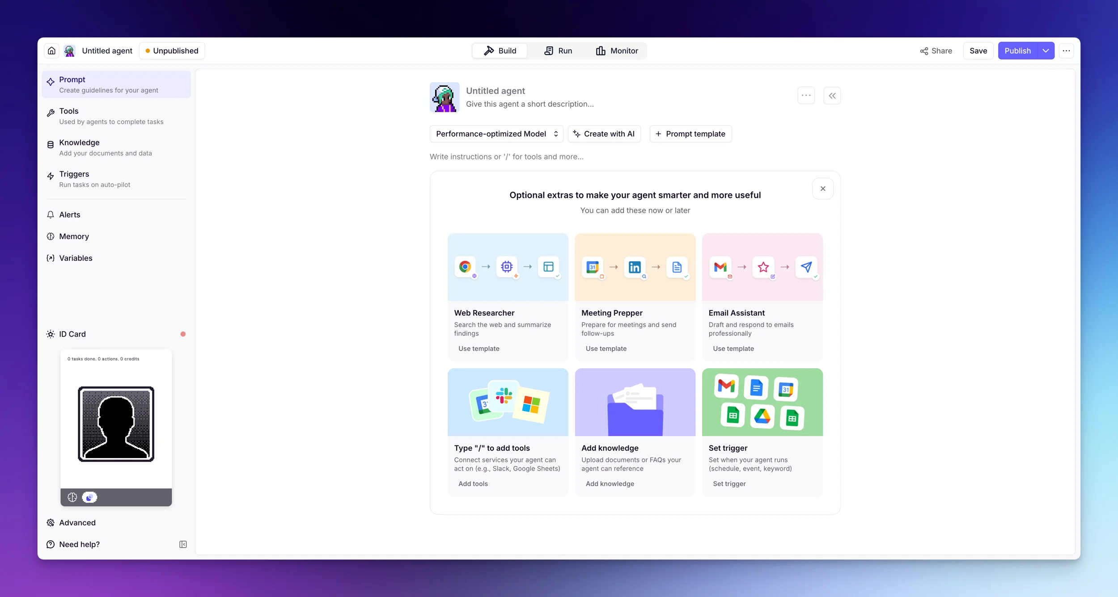Image resolution: width=1118 pixels, height=597 pixels.
Task: Open the Knowledge section
Action: pyautogui.click(x=116, y=147)
